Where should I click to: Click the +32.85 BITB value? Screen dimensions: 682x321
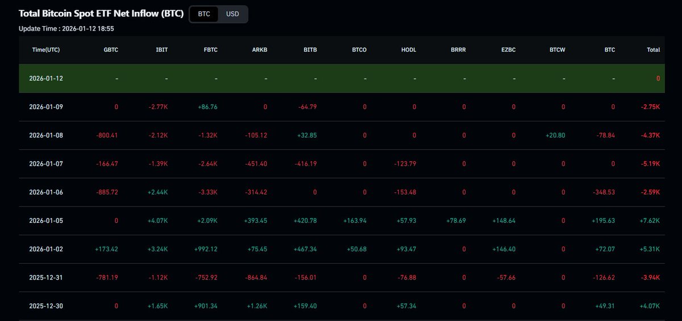coord(306,136)
